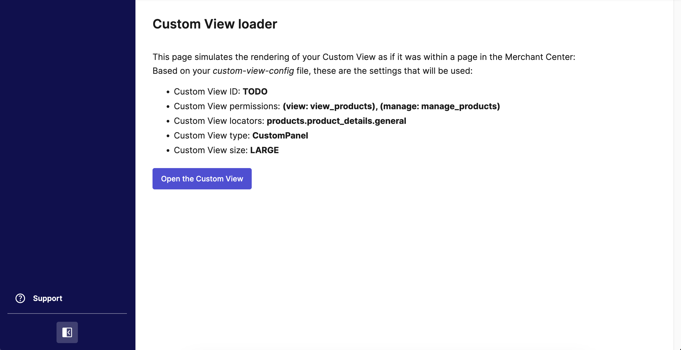This screenshot has height=350, width=681.
Task: Select the products.product_details.general locator value
Action: click(336, 121)
